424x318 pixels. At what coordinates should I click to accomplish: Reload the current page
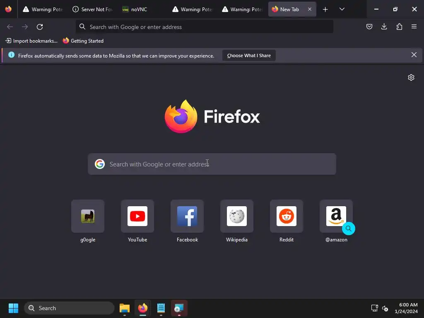[x=40, y=27]
